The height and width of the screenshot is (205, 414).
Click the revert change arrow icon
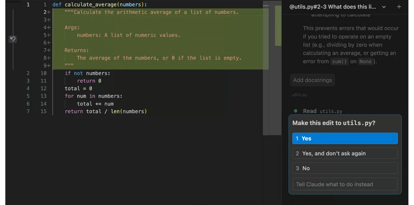point(13,39)
